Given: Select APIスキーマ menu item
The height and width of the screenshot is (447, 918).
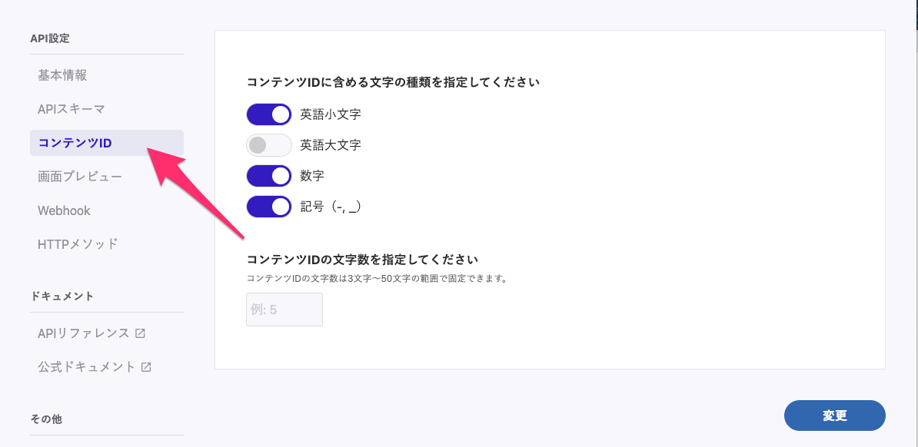Looking at the screenshot, I should click(x=72, y=109).
